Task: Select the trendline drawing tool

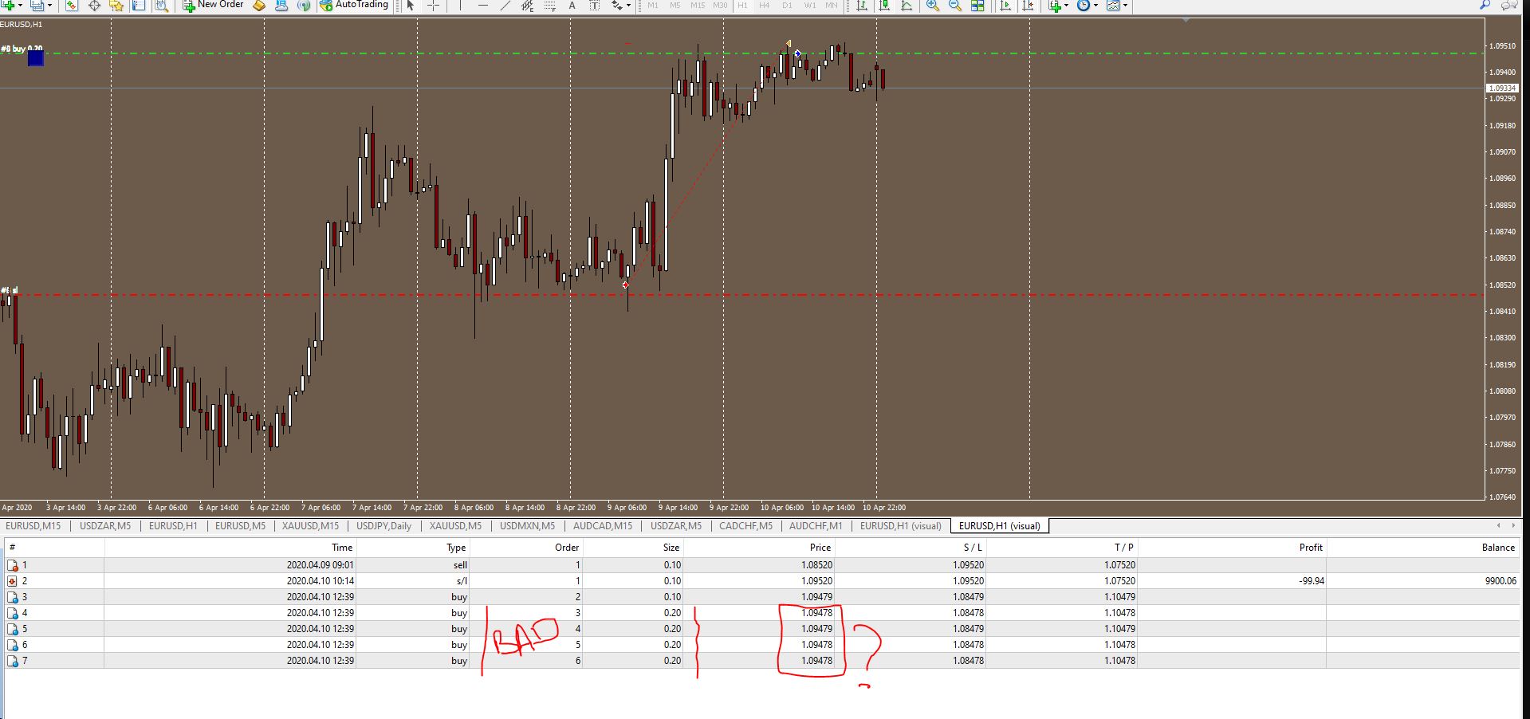Action: tap(505, 6)
